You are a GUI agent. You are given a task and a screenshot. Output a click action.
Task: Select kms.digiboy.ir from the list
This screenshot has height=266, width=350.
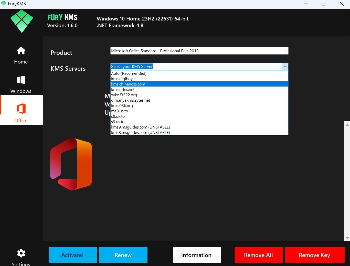(199, 79)
